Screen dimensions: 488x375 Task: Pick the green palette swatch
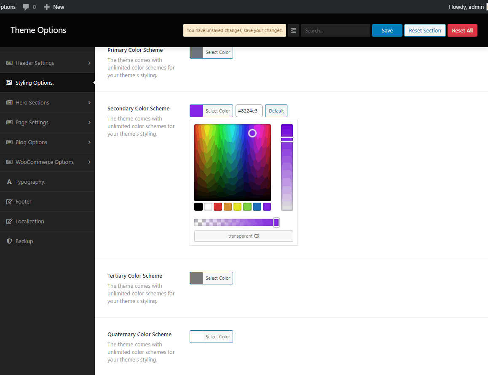click(x=247, y=206)
